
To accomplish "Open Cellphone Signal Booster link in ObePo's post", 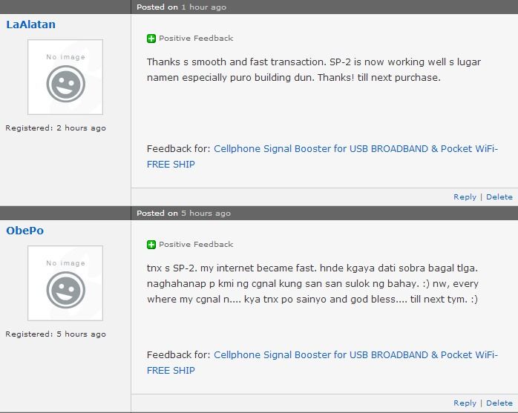I will click(355, 355).
